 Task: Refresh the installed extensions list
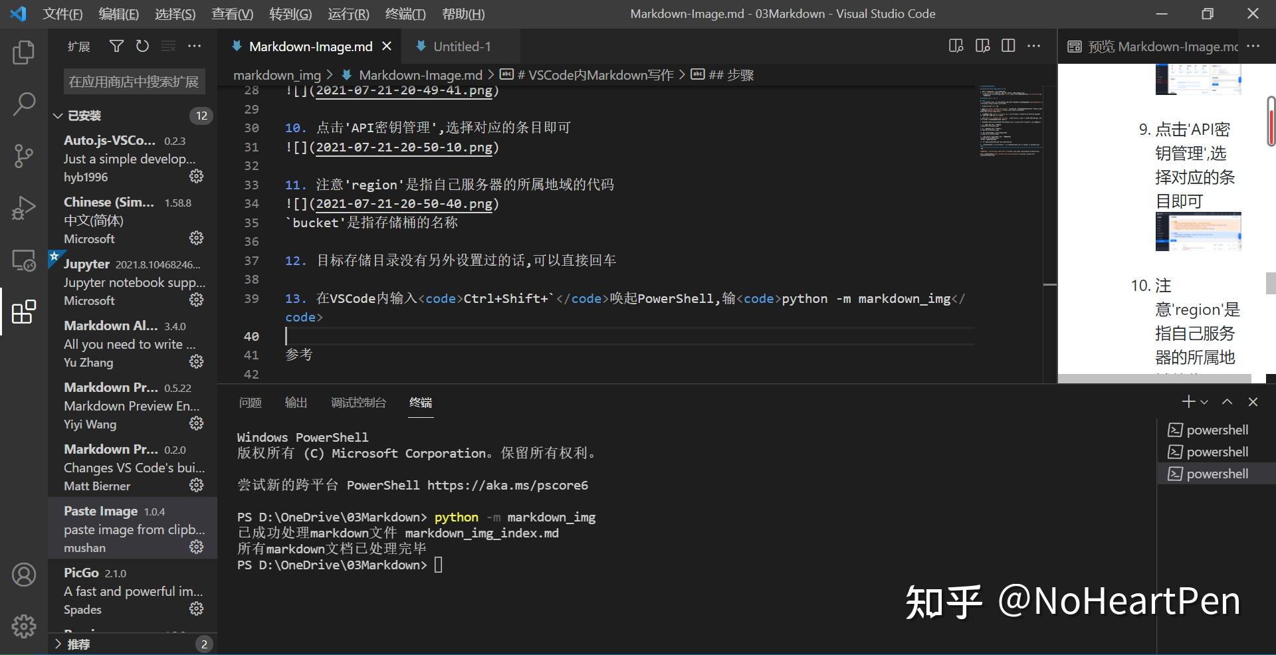point(142,46)
